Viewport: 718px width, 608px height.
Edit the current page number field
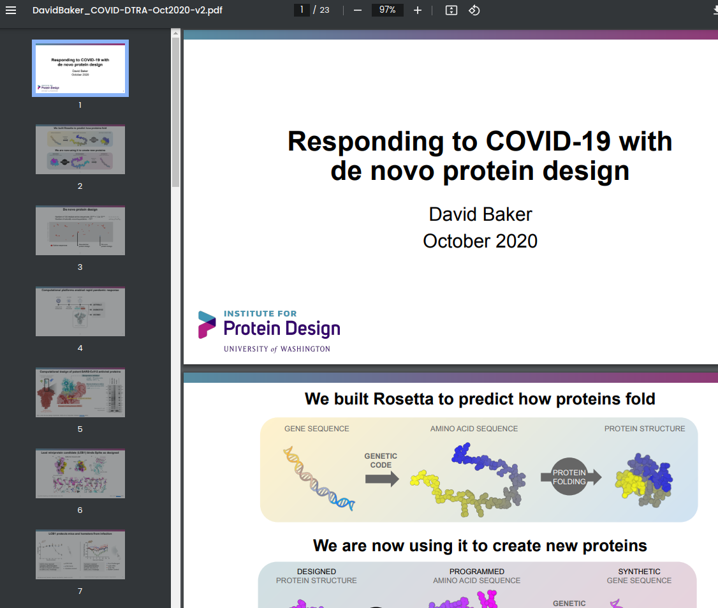[x=302, y=10]
